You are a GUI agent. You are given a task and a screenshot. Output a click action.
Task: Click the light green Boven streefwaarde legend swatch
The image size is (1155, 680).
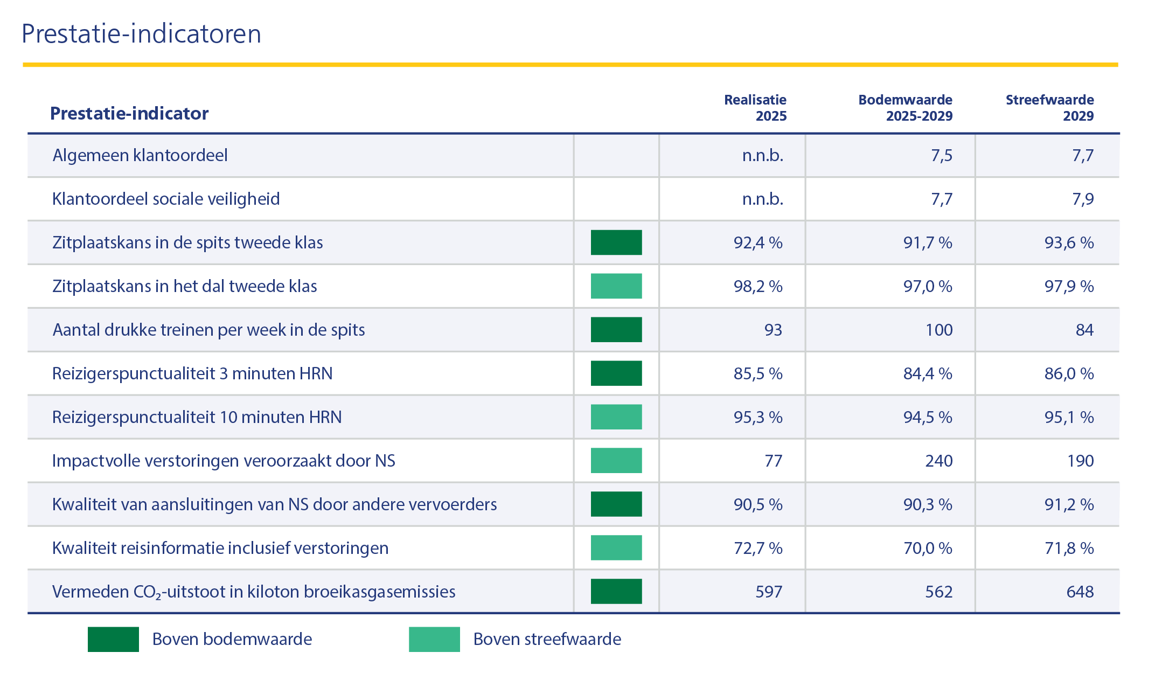coord(434,639)
